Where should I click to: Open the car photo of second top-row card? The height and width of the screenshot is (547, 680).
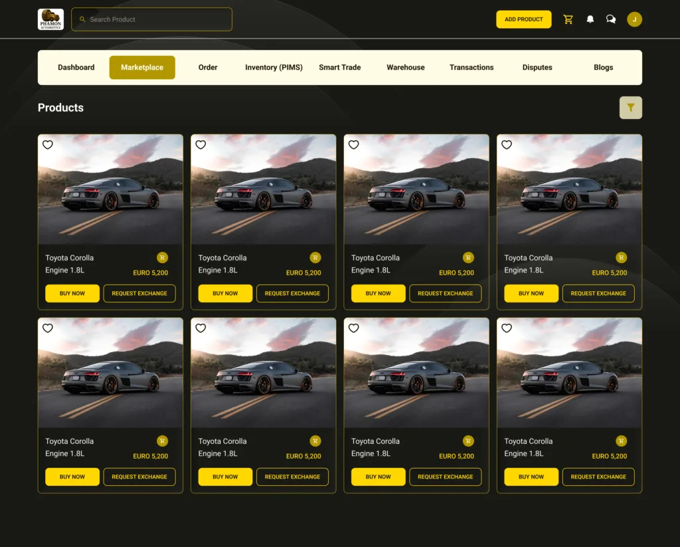pos(263,189)
